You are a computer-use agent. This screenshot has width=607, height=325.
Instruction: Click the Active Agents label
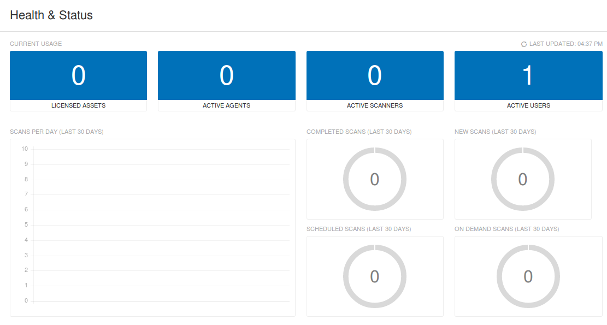(x=226, y=105)
